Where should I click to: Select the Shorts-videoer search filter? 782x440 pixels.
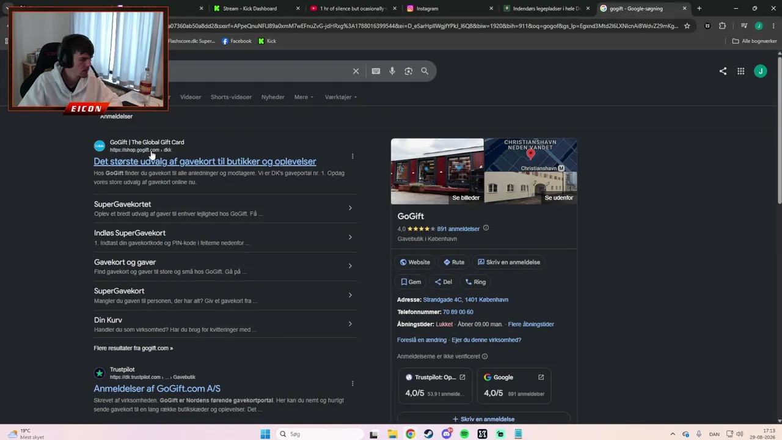pyautogui.click(x=231, y=97)
